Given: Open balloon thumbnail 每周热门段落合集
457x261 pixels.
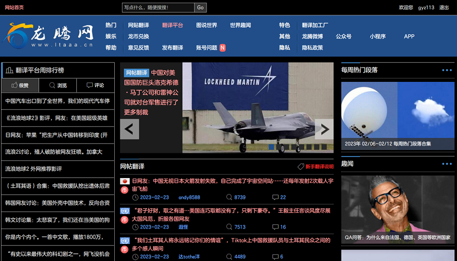Looking at the screenshot, I should point(398,116).
